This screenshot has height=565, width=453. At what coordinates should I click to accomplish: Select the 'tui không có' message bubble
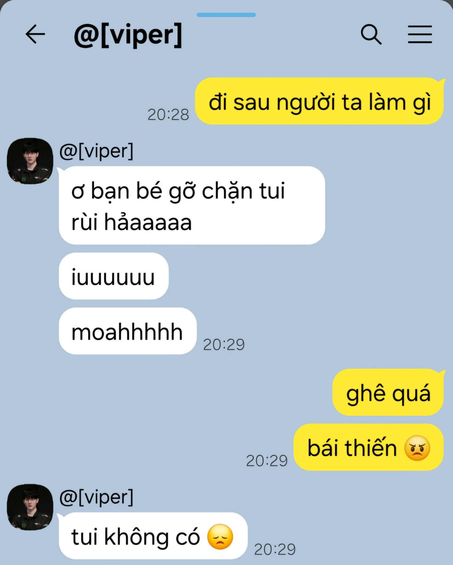point(153,536)
